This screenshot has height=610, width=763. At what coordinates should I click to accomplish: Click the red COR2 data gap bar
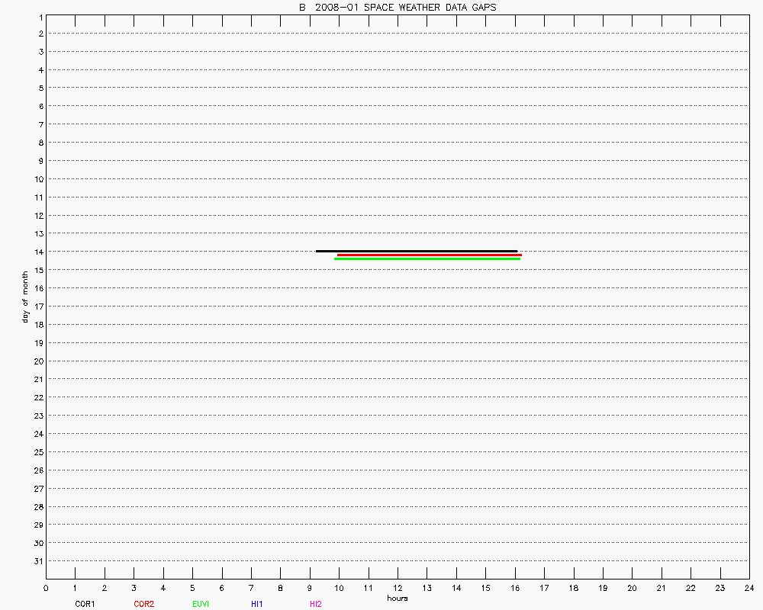pos(429,255)
